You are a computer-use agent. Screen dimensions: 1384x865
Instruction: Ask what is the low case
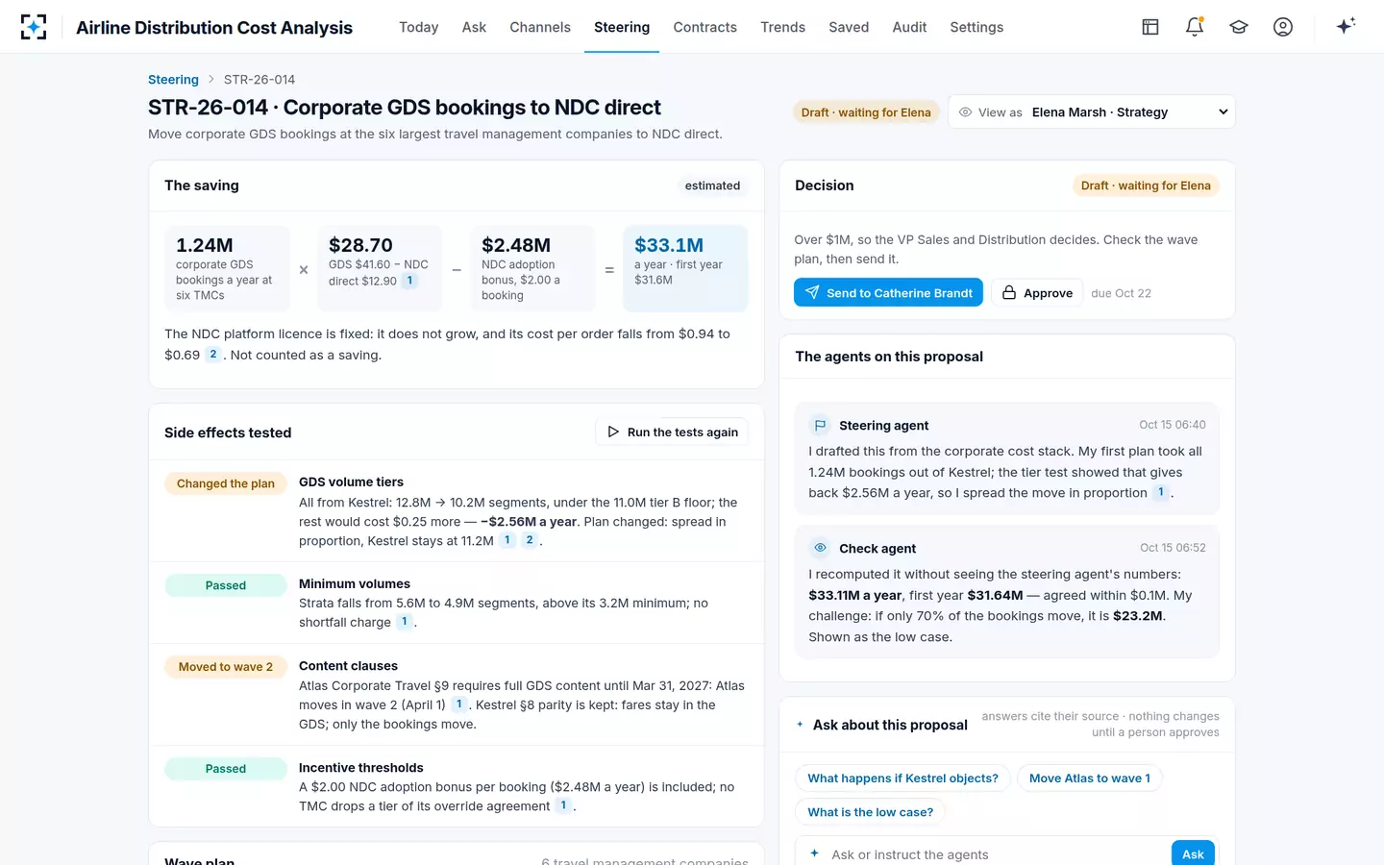point(870,812)
